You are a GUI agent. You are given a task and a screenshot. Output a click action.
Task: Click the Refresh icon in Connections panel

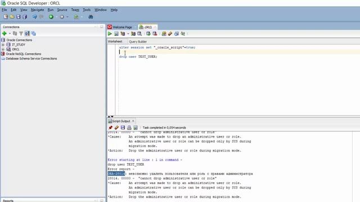coord(15,34)
